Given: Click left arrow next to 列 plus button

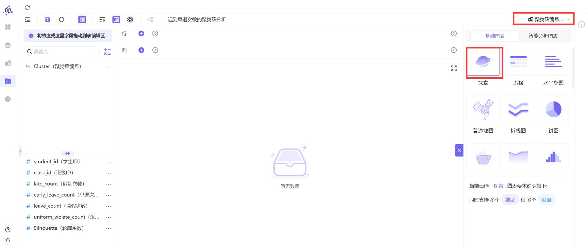Looking at the screenshot, I should click(155, 50).
